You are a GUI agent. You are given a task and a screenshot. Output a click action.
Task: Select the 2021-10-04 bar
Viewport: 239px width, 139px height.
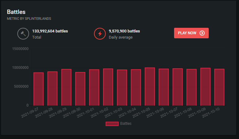click(136, 87)
